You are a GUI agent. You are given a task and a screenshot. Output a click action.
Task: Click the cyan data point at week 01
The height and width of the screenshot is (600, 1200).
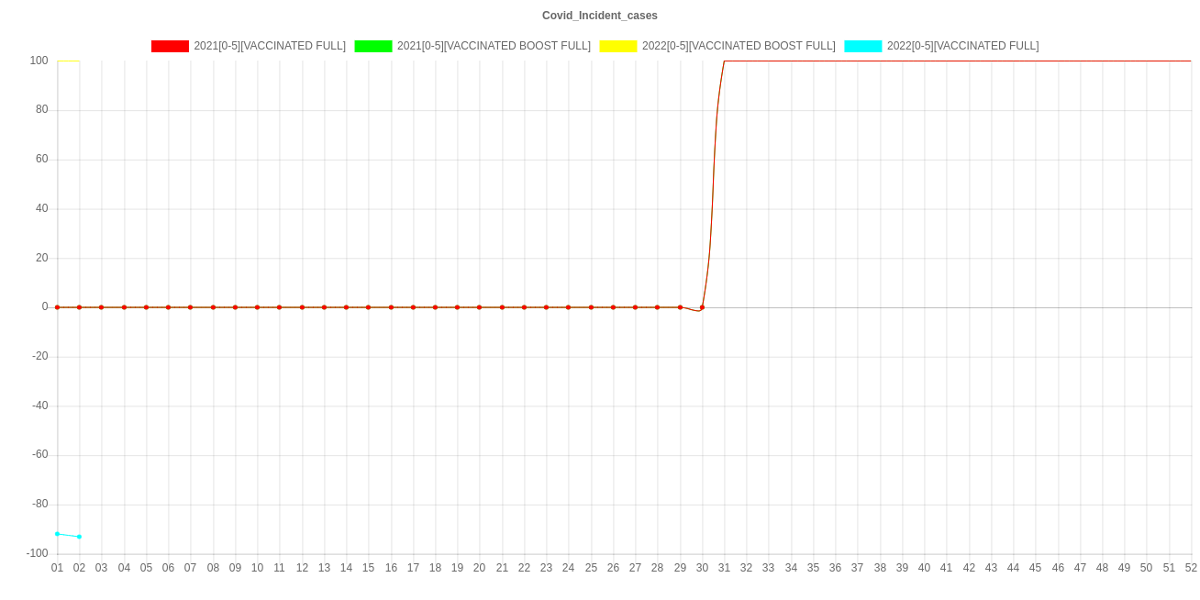point(57,534)
